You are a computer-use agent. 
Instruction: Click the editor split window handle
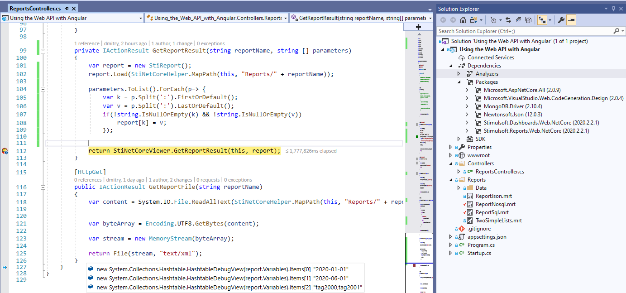tap(419, 27)
